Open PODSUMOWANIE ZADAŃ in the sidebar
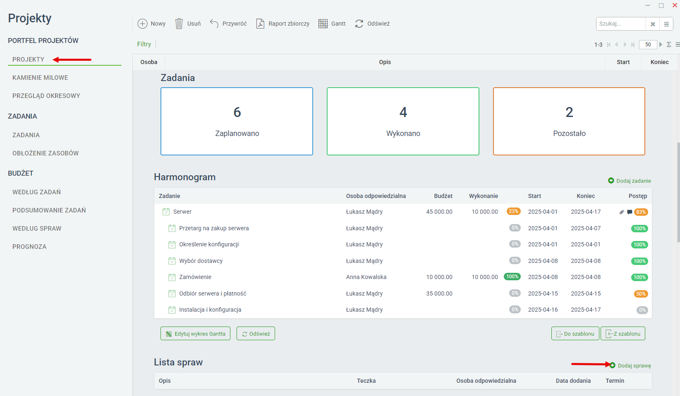This screenshot has width=680, height=396. [x=49, y=210]
